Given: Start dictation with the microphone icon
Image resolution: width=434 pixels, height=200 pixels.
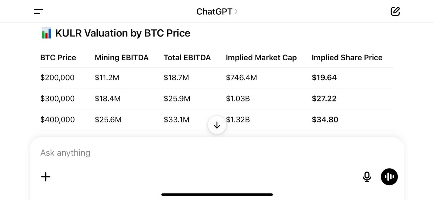Looking at the screenshot, I should tap(367, 177).
